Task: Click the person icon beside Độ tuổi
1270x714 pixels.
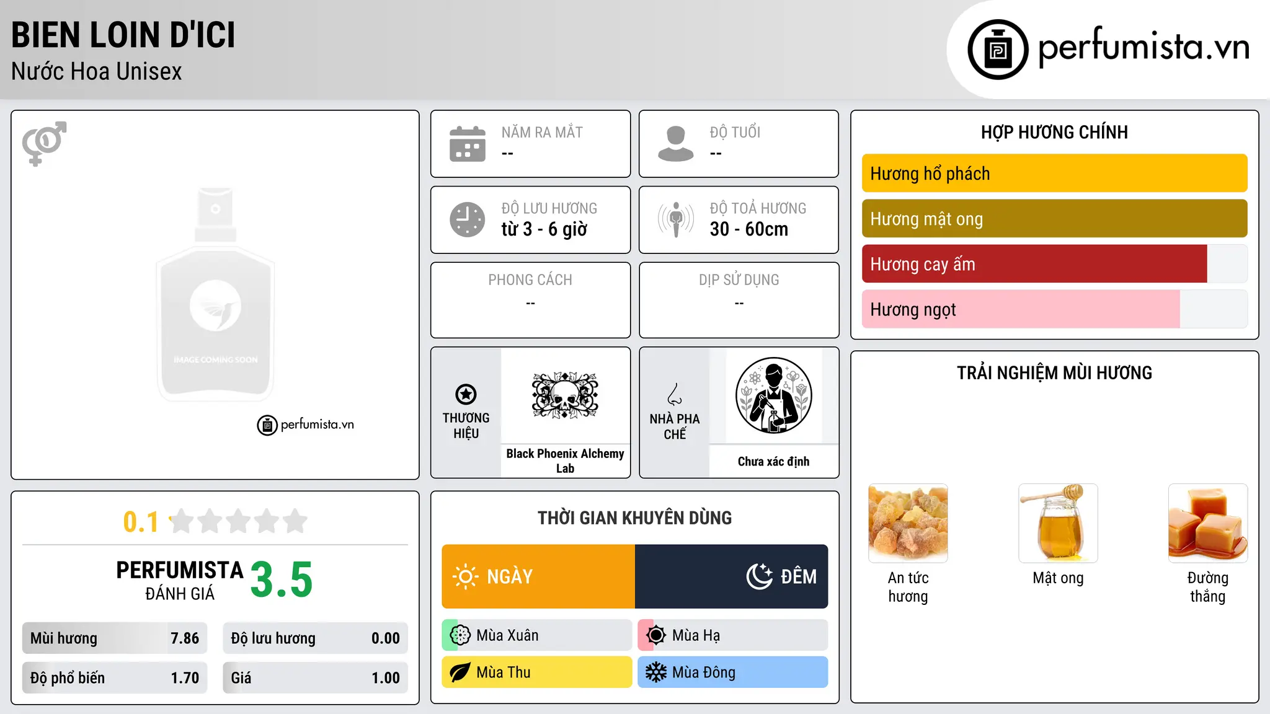Action: 676,144
